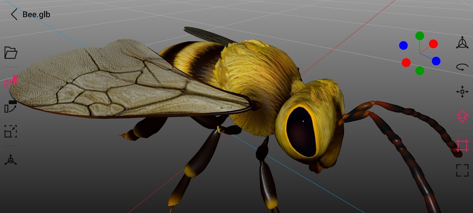Screen dimensions: 473x213
Task: Select the pink move object tool
Action: (x=11, y=82)
